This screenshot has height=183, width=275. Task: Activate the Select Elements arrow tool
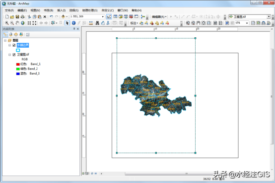point(67,23)
